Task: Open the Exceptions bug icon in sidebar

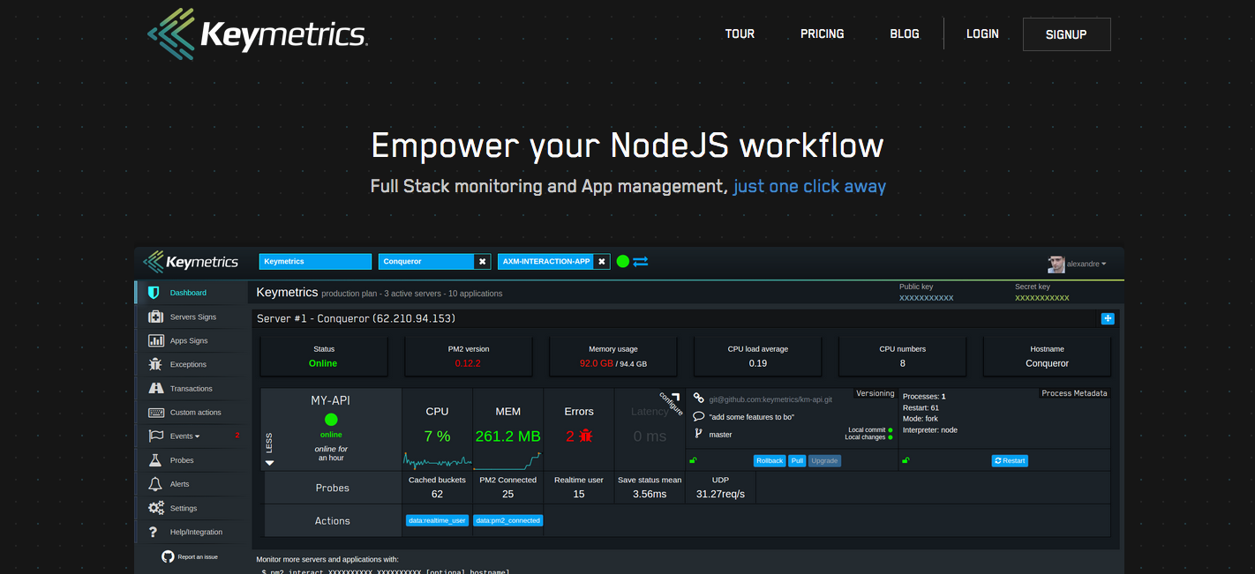Action: point(156,364)
